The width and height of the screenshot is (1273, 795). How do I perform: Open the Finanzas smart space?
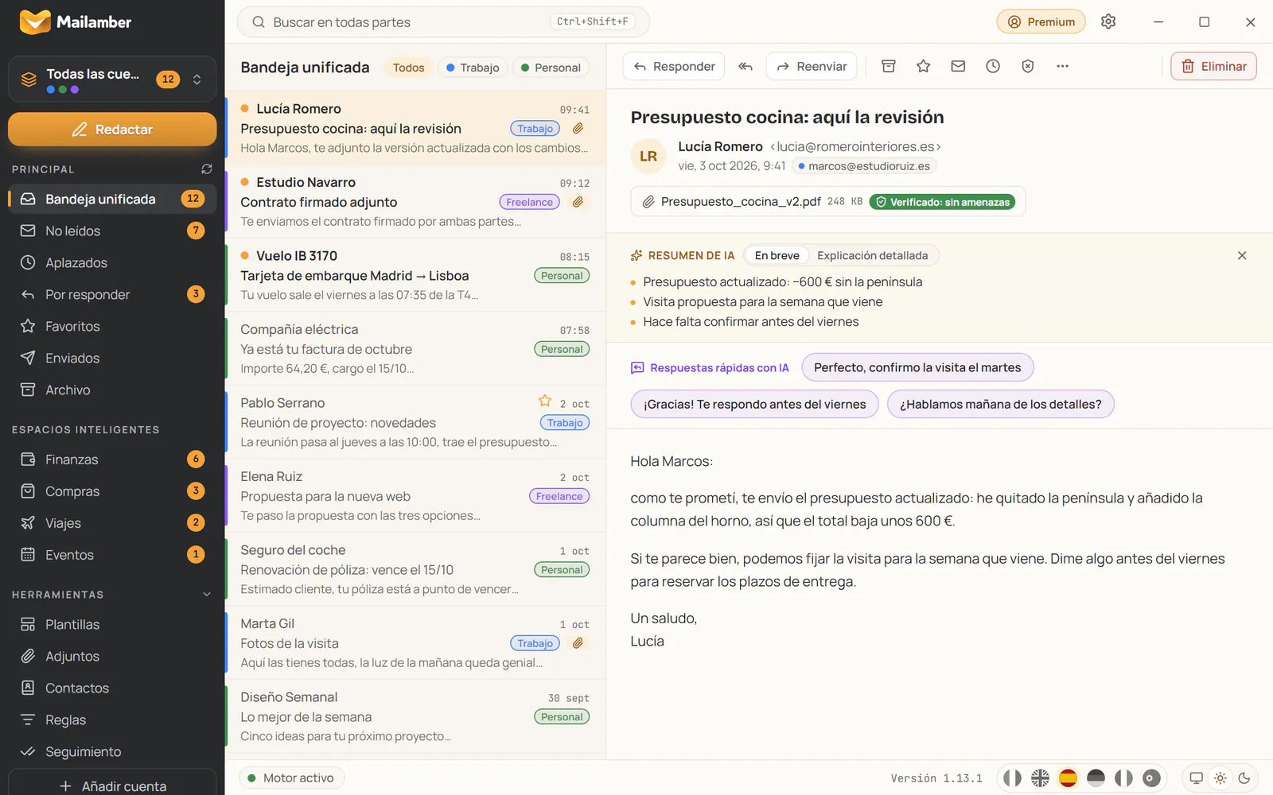(x=112, y=460)
